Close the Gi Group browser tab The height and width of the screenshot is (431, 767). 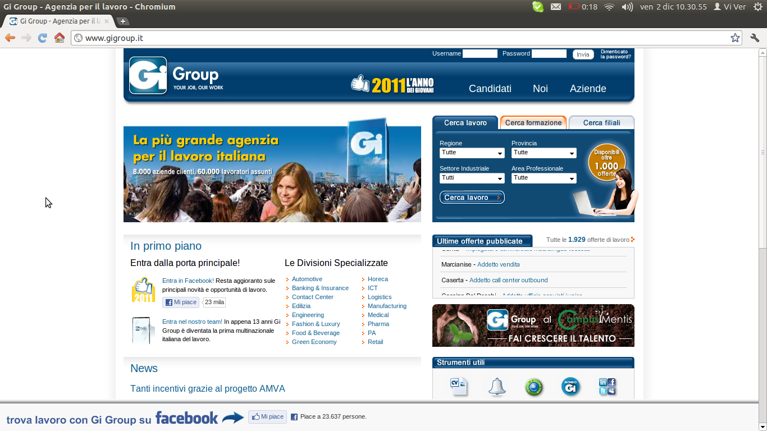107,21
